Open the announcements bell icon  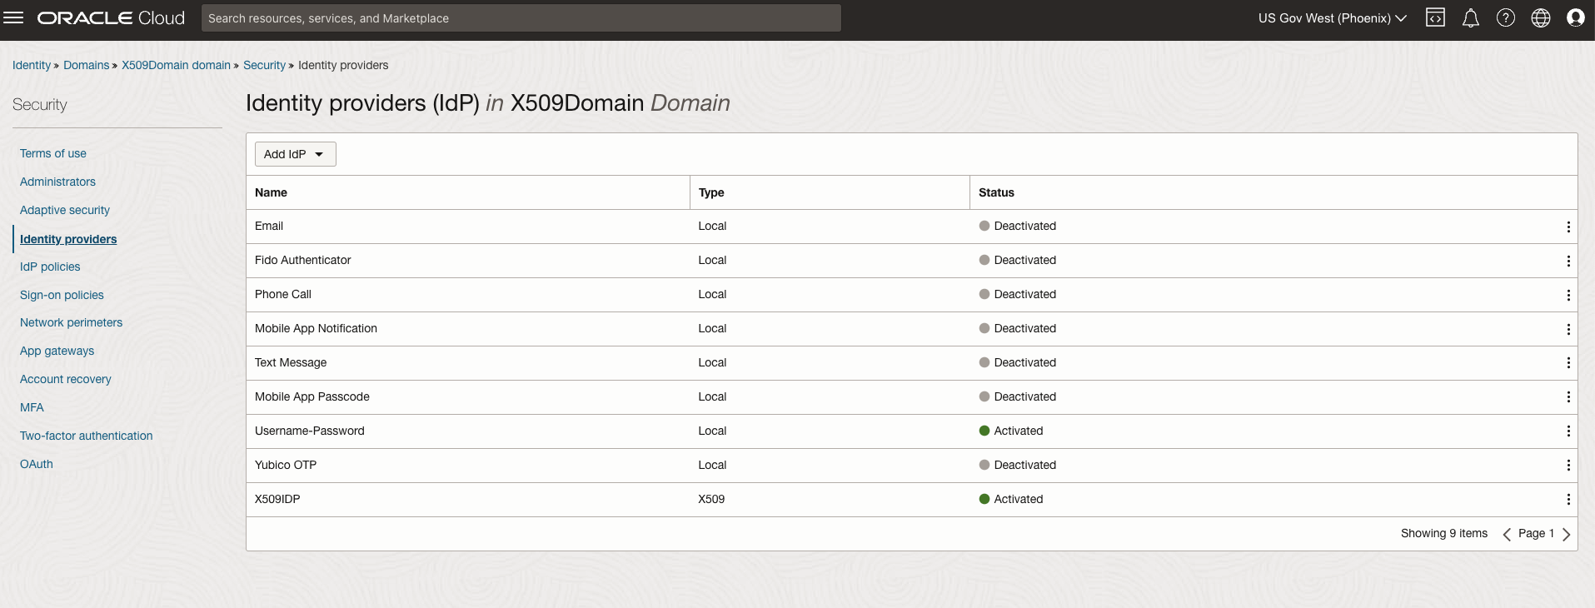[x=1471, y=17]
